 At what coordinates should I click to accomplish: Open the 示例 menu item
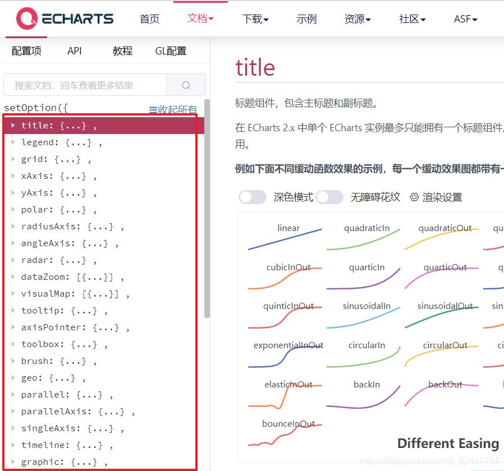tap(306, 19)
